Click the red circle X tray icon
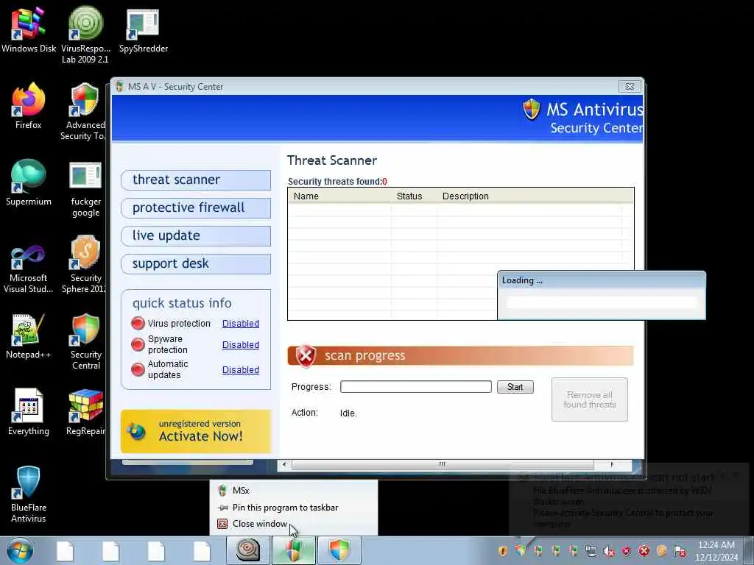Image resolution: width=754 pixels, height=565 pixels. pyautogui.click(x=644, y=551)
